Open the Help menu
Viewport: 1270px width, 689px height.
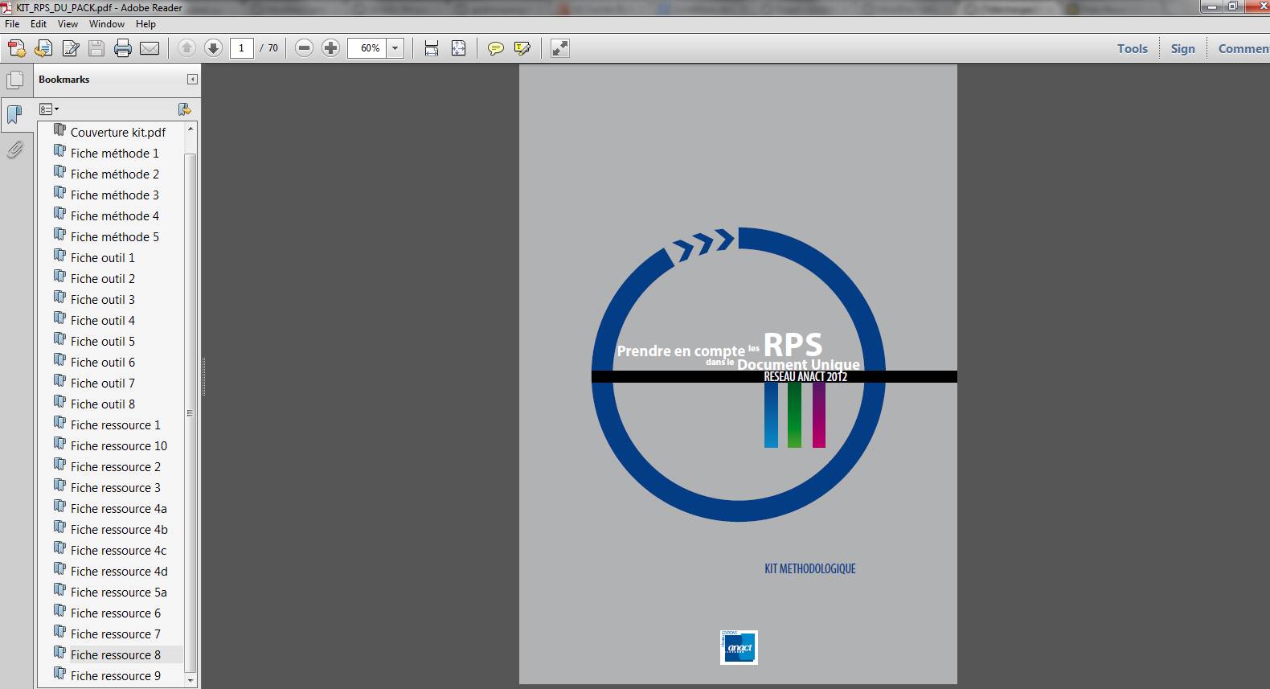145,24
